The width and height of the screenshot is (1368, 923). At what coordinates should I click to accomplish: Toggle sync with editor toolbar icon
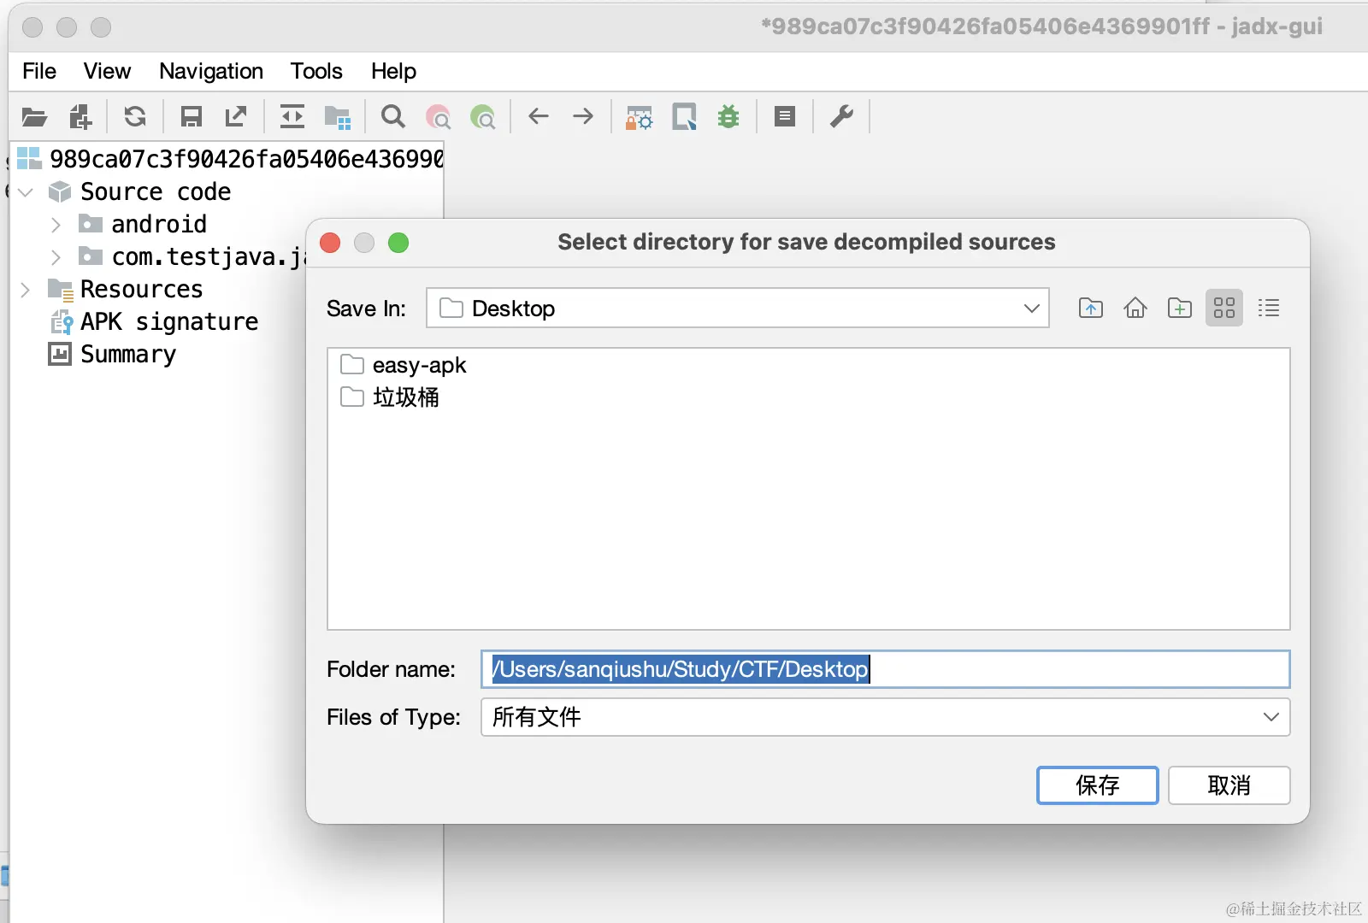pos(292,116)
